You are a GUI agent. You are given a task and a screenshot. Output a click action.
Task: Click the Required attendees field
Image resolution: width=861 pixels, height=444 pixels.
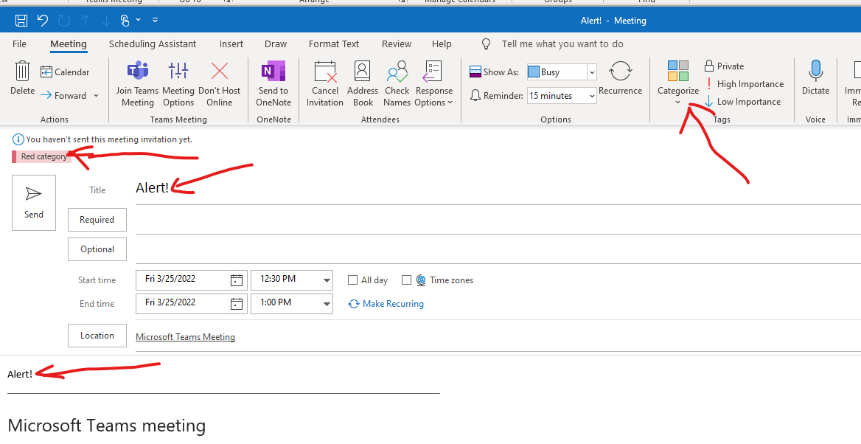97,219
